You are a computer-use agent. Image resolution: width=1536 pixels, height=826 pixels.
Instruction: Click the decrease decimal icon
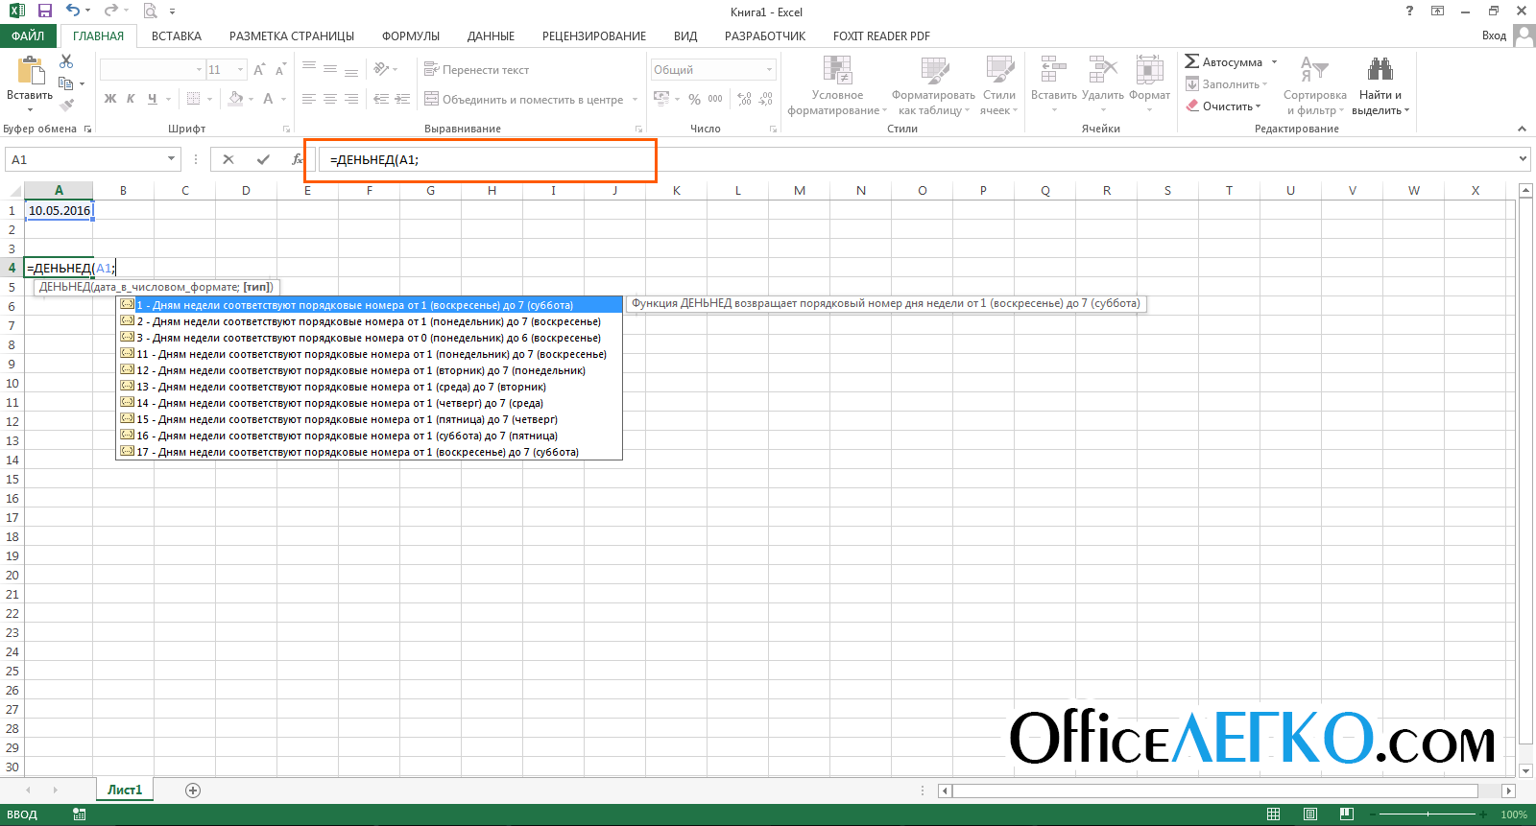pos(766,99)
